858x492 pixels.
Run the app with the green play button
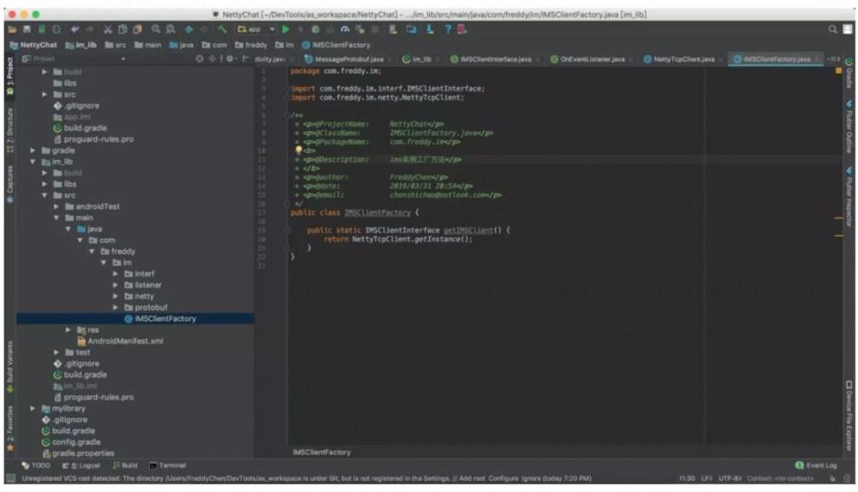click(286, 29)
